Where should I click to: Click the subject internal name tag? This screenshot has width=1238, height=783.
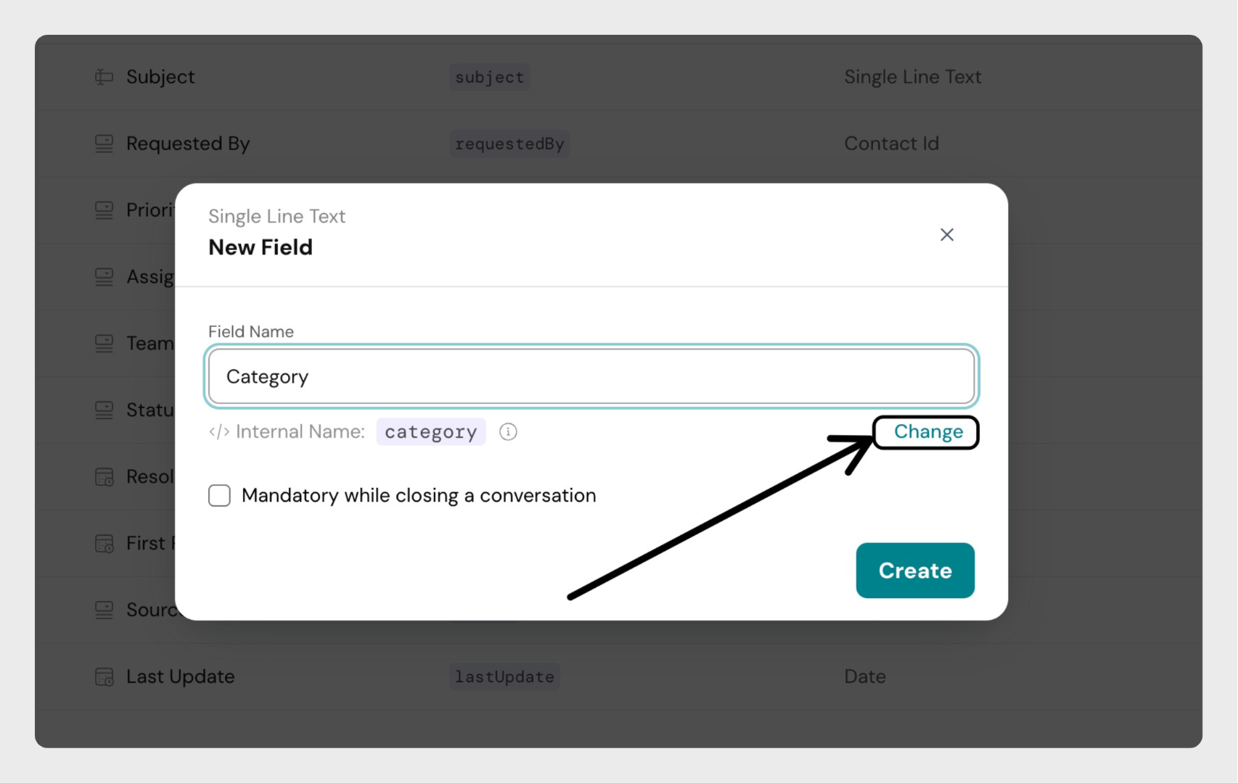489,77
